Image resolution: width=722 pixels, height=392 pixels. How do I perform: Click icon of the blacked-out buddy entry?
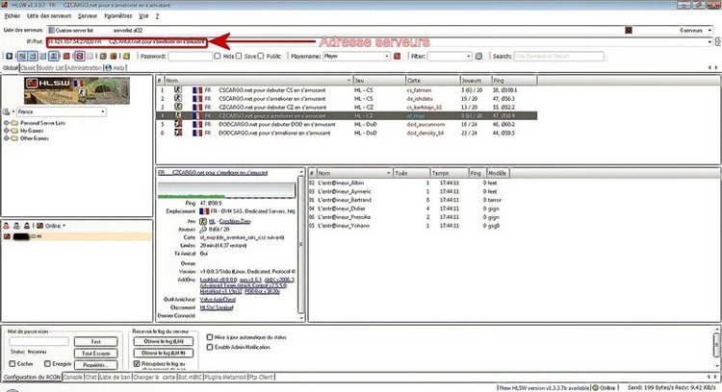[x=7, y=236]
